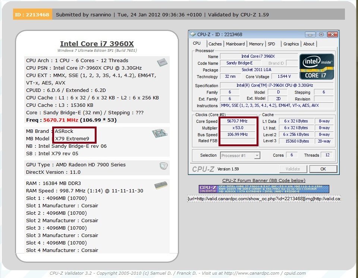This screenshot has height=278, width=358.
Task: Click the Instructions field listing MMX, SSE
Action: click(x=276, y=105)
